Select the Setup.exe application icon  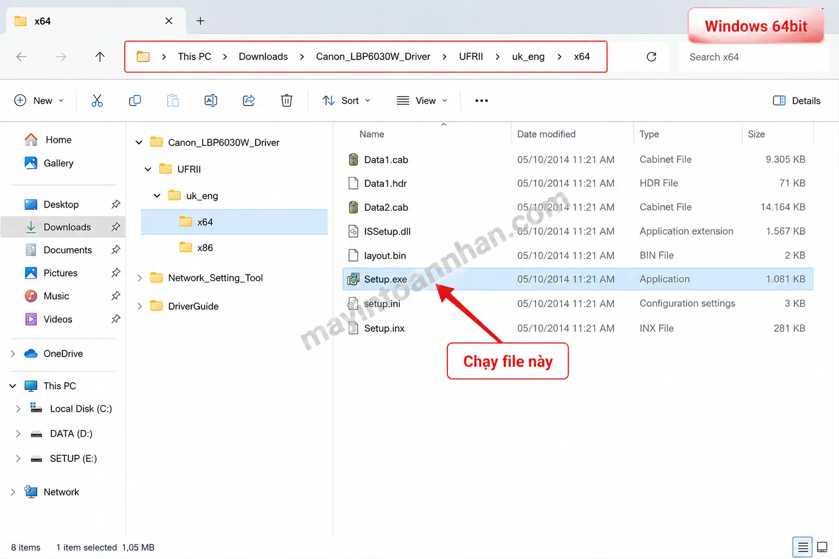(353, 279)
